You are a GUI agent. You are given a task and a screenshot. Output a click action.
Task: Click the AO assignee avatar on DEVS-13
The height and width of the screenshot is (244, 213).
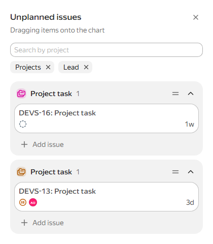(x=33, y=202)
